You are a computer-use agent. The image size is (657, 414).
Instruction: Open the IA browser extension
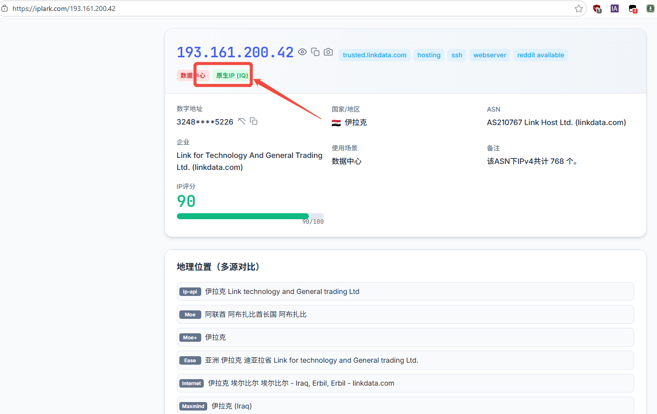(615, 8)
